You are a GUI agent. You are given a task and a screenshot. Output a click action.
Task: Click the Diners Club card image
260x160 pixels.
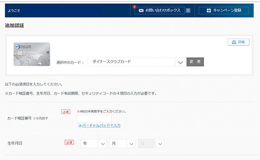coord(32,54)
